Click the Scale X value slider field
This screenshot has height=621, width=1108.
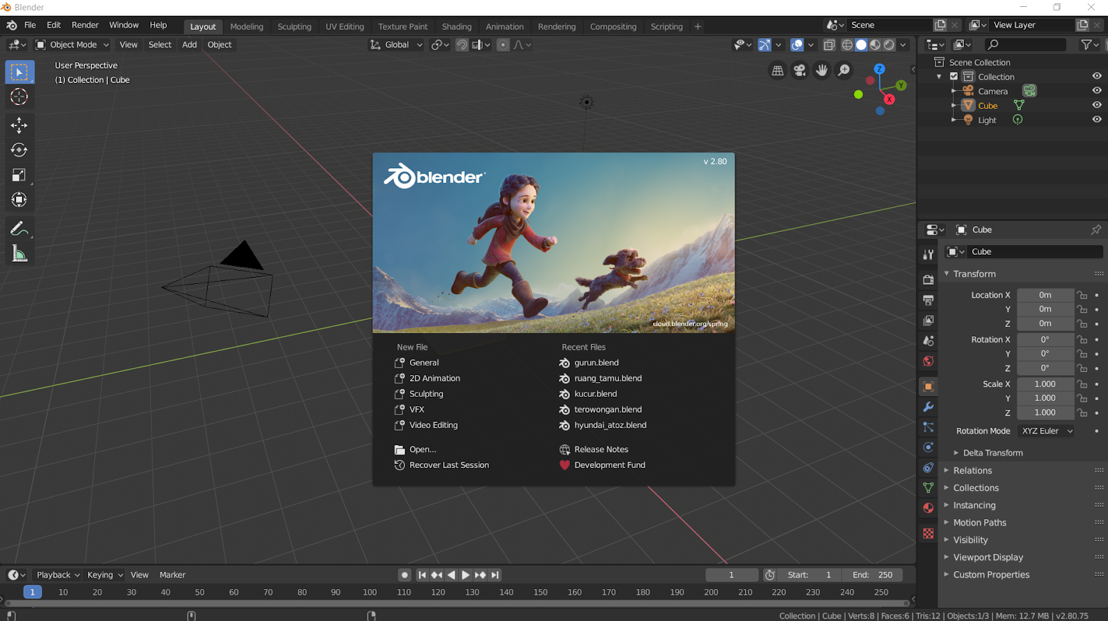pos(1046,384)
